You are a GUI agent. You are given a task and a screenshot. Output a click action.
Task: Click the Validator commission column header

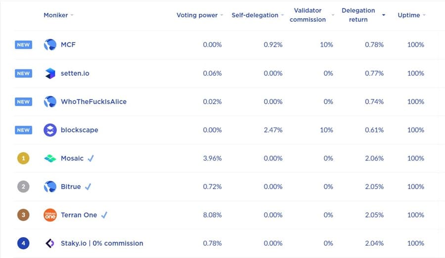(308, 15)
